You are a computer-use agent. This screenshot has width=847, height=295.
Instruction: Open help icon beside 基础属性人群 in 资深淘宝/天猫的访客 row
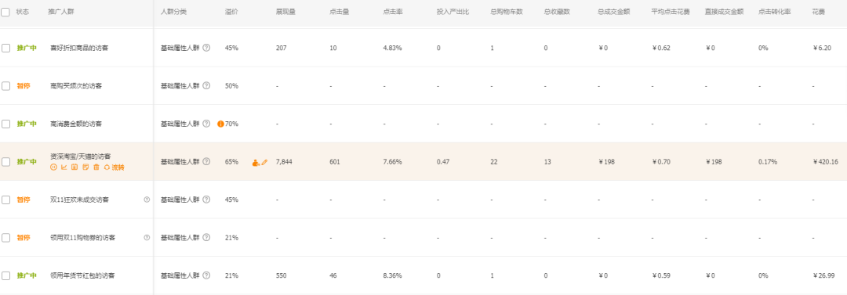click(206, 161)
